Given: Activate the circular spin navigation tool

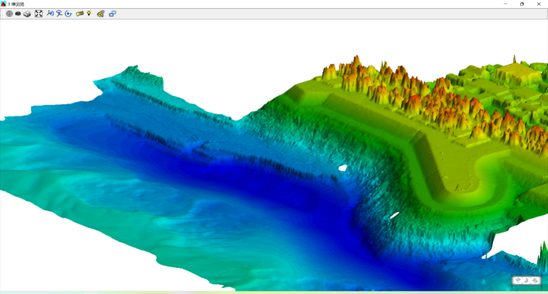Looking at the screenshot, I should pyautogui.click(x=67, y=14).
